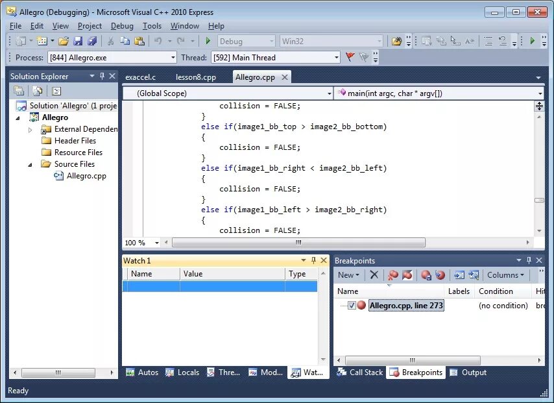Click the View Code icon in Solution Explorer toolbar
Viewport: 554px width, 403px height.
pyautogui.click(x=56, y=92)
